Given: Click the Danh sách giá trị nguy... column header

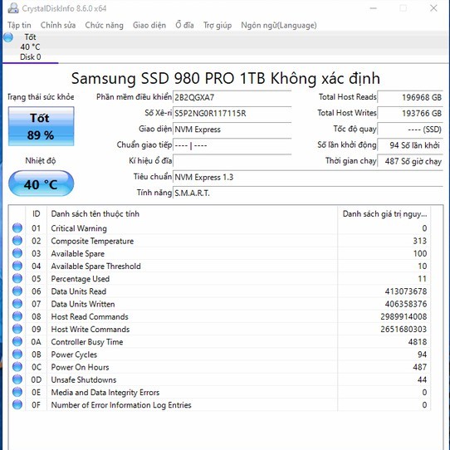Looking at the screenshot, I should coord(384,214).
